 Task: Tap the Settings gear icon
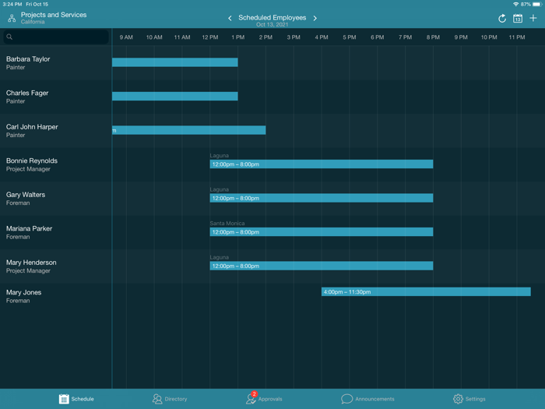tap(458, 399)
